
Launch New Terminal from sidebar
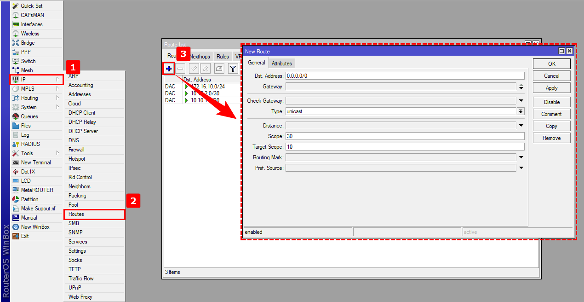click(35, 163)
